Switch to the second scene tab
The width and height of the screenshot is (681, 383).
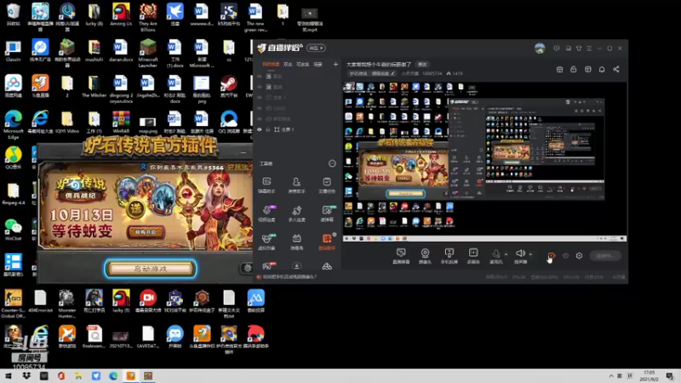pyautogui.click(x=288, y=65)
